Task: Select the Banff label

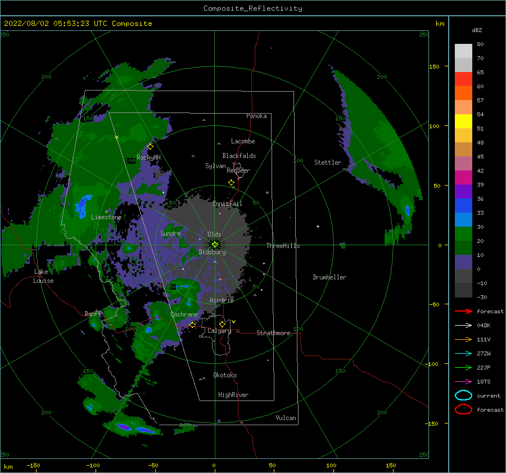Action: 93,313
